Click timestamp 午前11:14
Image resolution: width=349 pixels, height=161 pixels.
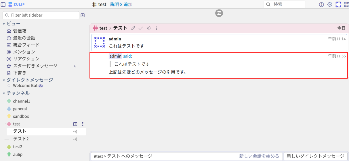pyautogui.click(x=337, y=39)
